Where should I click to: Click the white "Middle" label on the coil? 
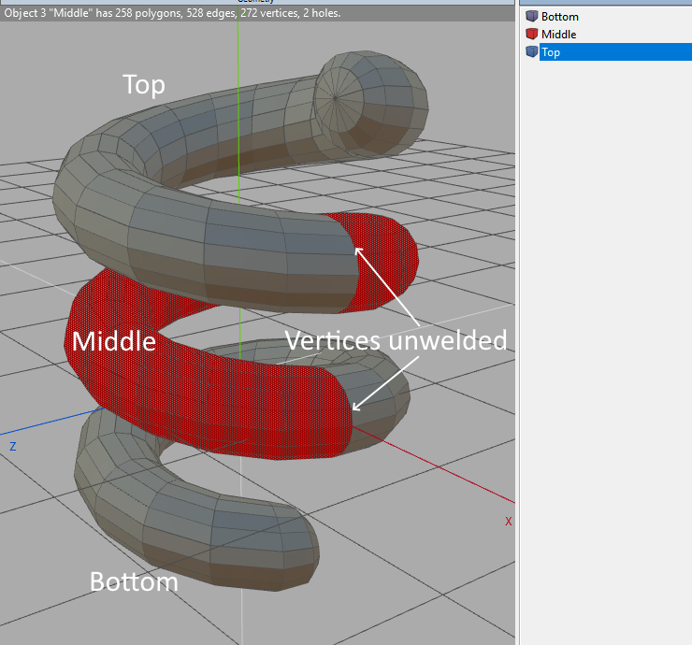pyautogui.click(x=113, y=341)
